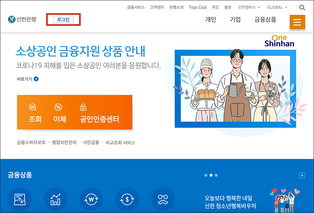Click the 로그인 button
Image resolution: width=314 pixels, height=213 pixels.
click(63, 20)
